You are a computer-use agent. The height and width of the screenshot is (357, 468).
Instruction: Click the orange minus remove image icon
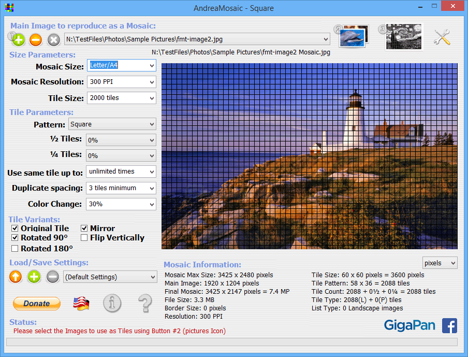(x=36, y=39)
